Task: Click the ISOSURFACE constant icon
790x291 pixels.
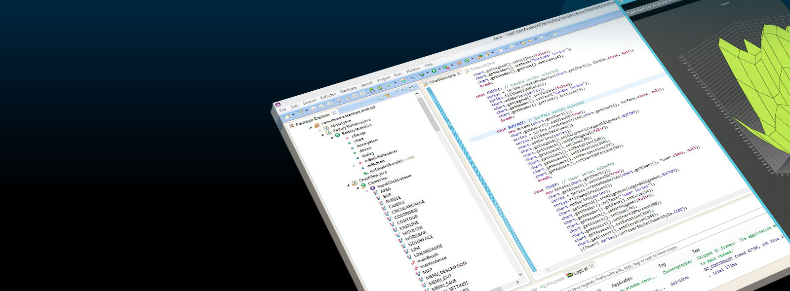Action: pos(403,246)
